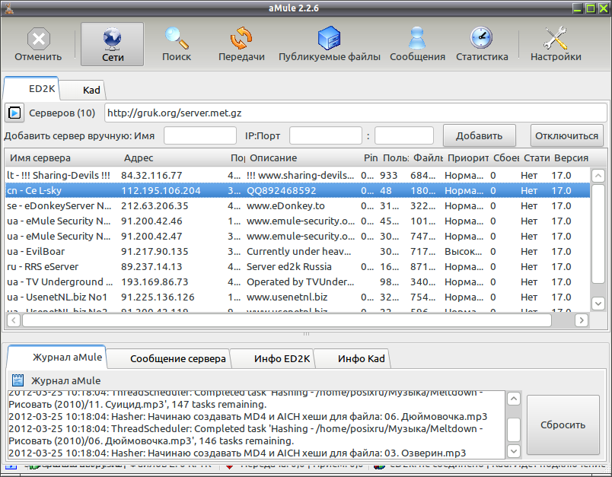Screen dimensions: 612x477
Task: Switch to the Kad tab
Action: pyautogui.click(x=91, y=90)
